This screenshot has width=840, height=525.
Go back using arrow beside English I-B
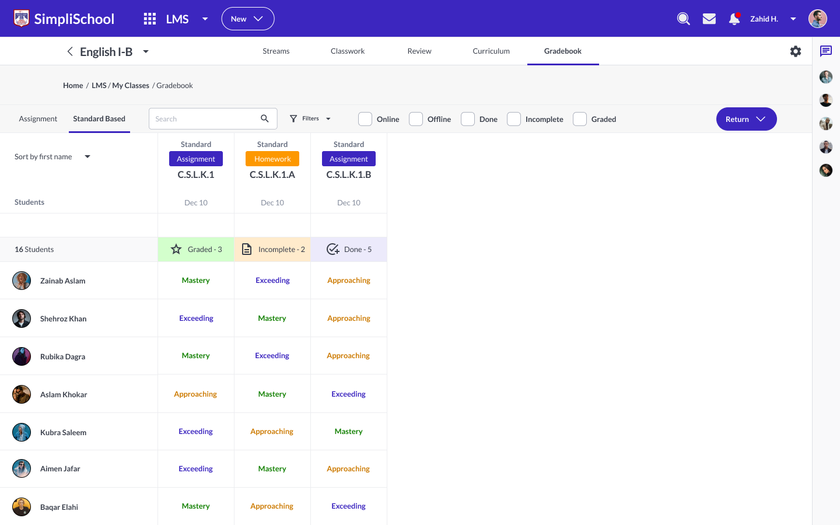(70, 51)
